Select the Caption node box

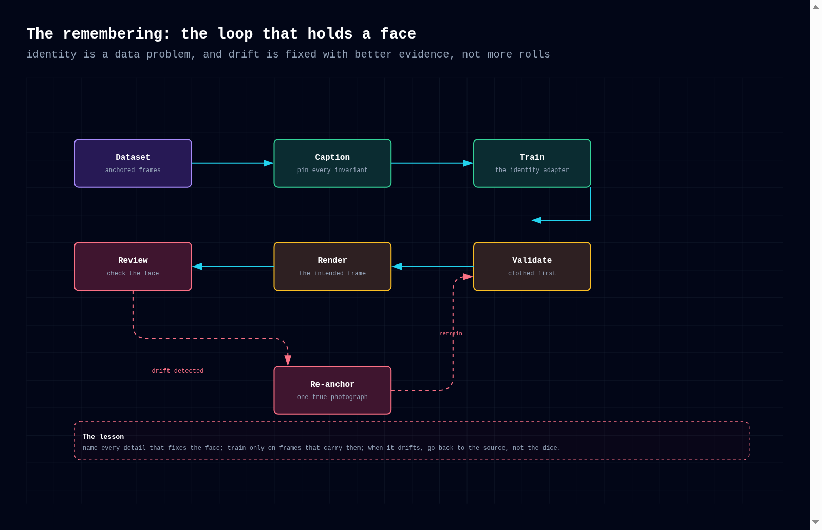(332, 163)
